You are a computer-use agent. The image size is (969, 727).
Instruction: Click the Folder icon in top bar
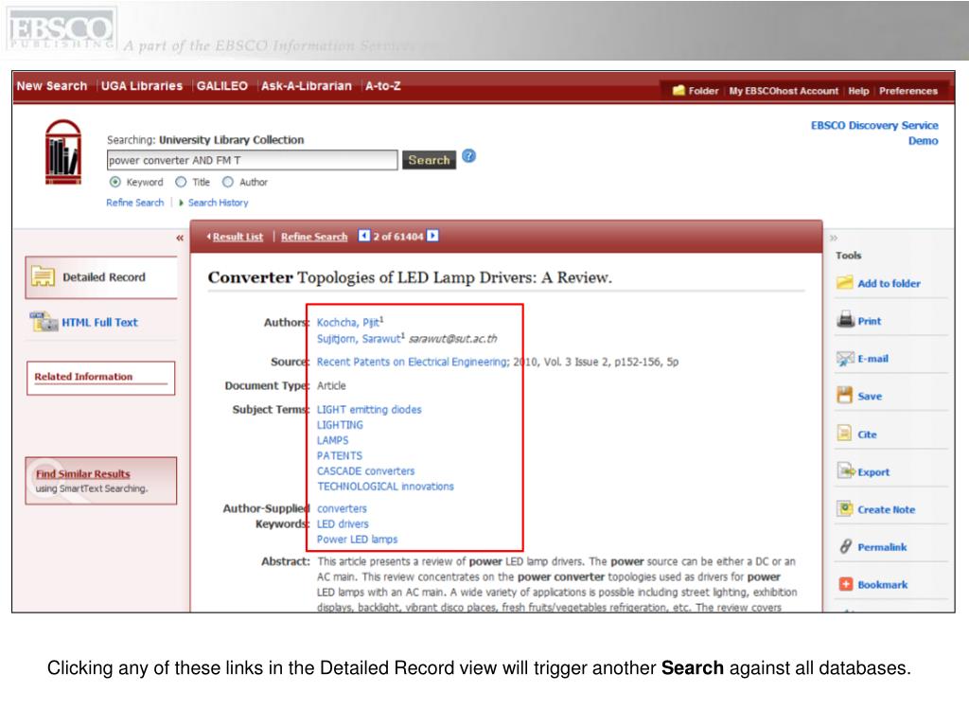(x=678, y=90)
